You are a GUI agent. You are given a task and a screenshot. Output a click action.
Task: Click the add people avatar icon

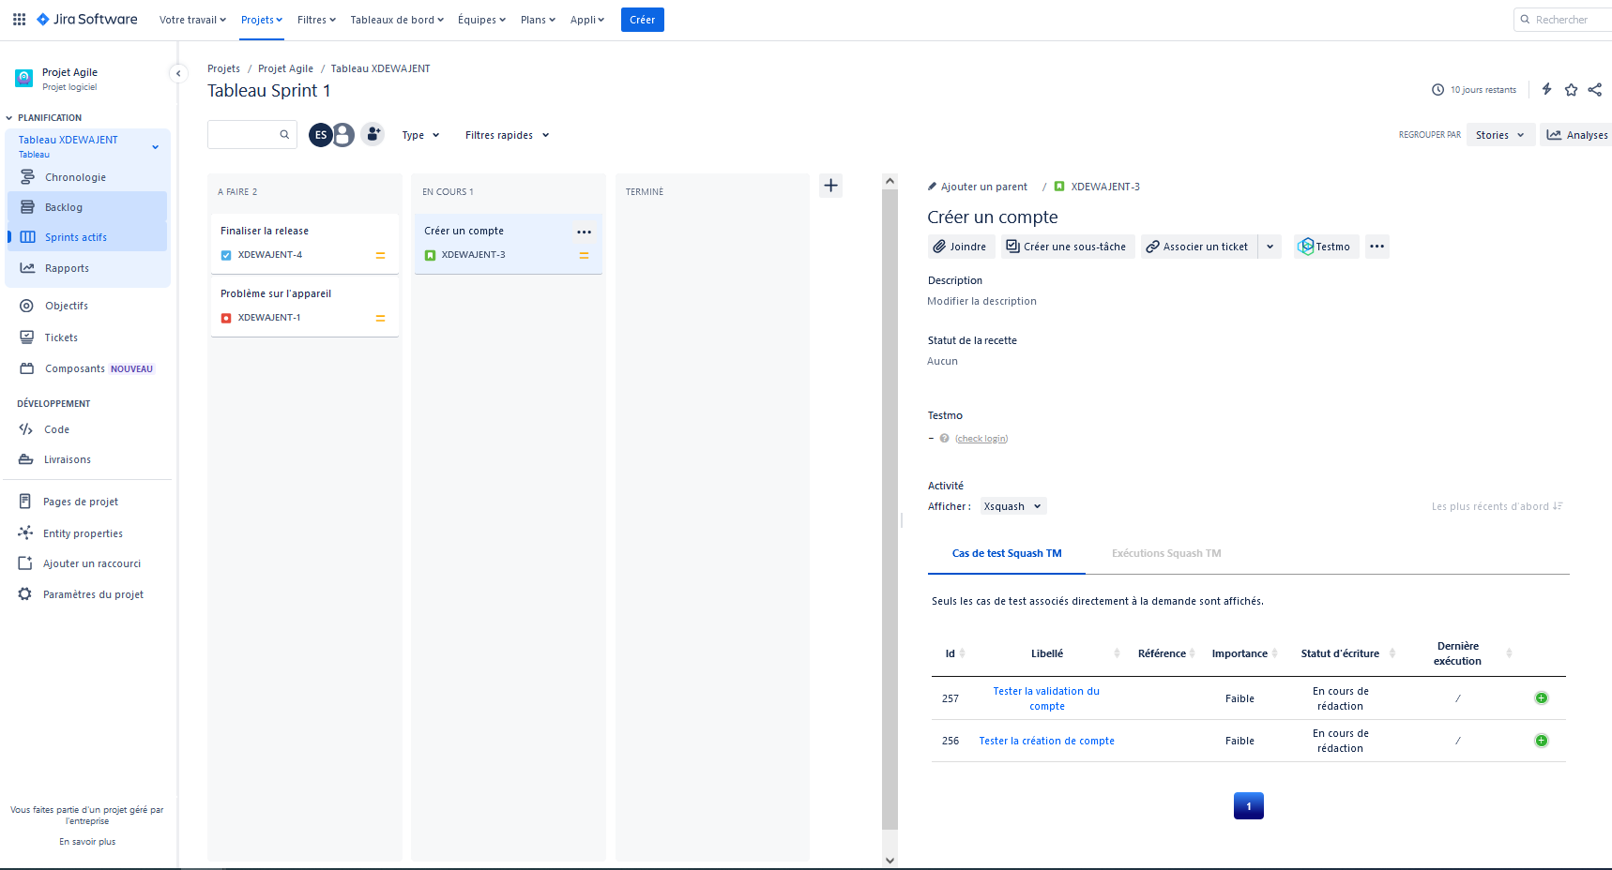[x=373, y=135]
